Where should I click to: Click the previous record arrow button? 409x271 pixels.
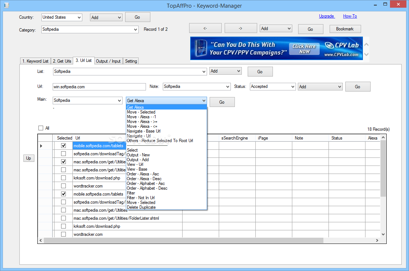pyautogui.click(x=205, y=28)
